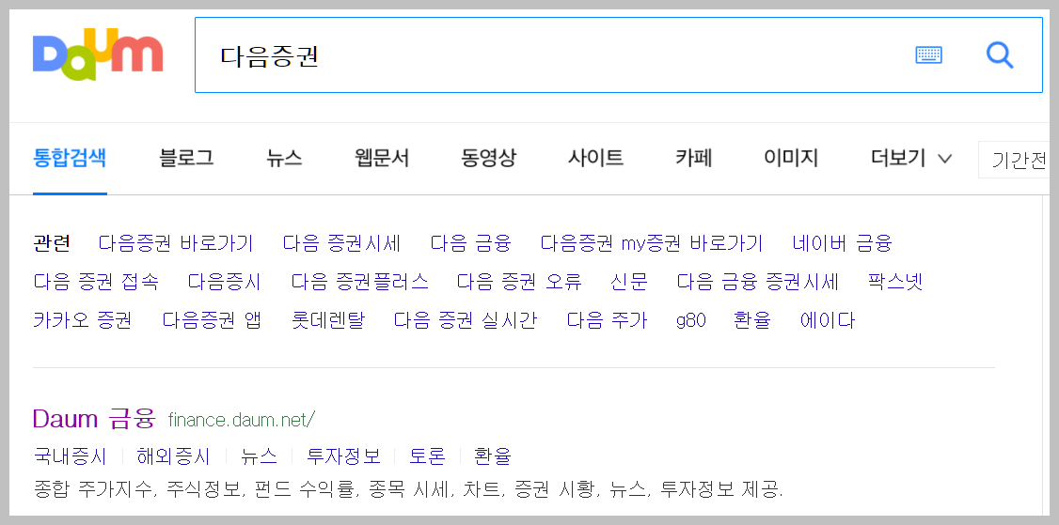Viewport: 1059px width, 525px height.
Task: Open the 해외증시 sublink
Action: click(x=173, y=456)
